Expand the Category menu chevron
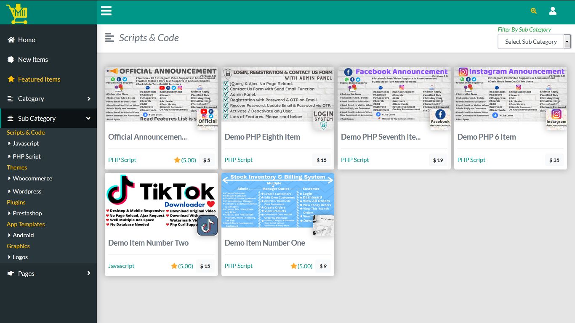This screenshot has width=575, height=323. [x=89, y=99]
